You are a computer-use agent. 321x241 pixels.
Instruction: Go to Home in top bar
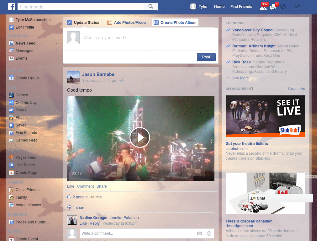coord(219,7)
